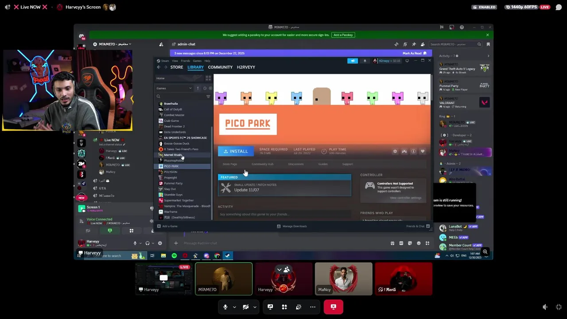Click the red stop watching stream button
The width and height of the screenshot is (567, 319).
334,307
